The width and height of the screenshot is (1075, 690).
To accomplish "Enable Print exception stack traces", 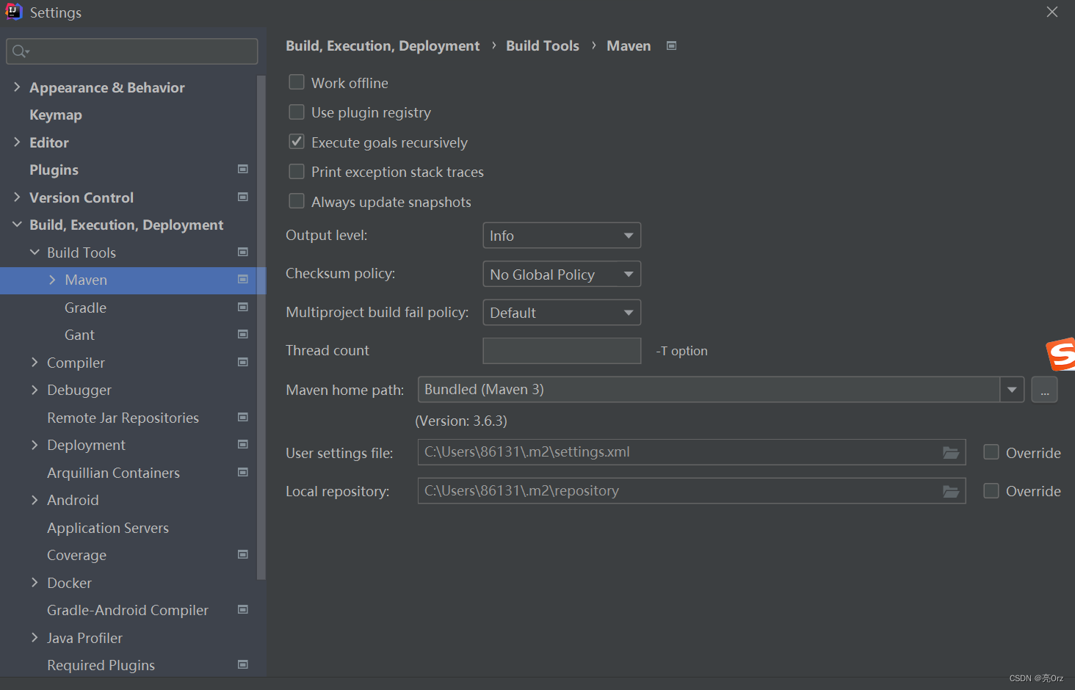I will tap(297, 172).
